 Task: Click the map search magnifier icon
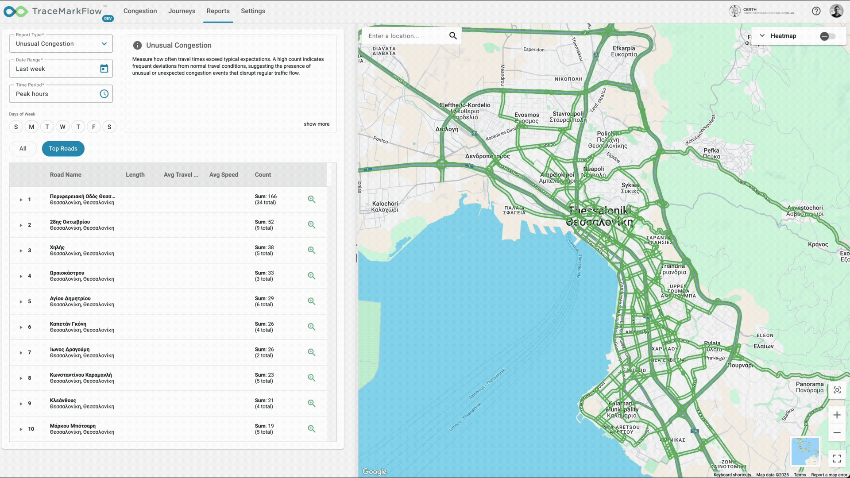[x=453, y=36]
